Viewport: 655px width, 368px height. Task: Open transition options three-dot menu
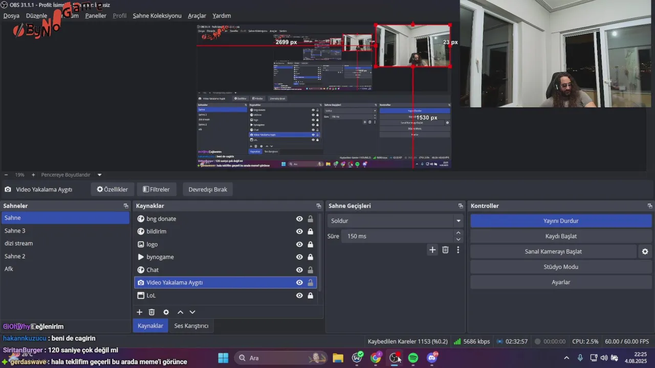click(x=458, y=250)
